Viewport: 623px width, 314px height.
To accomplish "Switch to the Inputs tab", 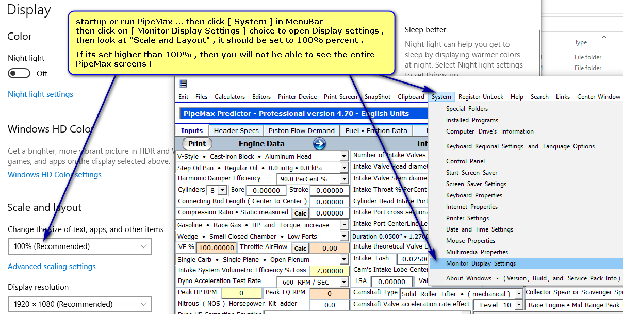I will click(192, 130).
